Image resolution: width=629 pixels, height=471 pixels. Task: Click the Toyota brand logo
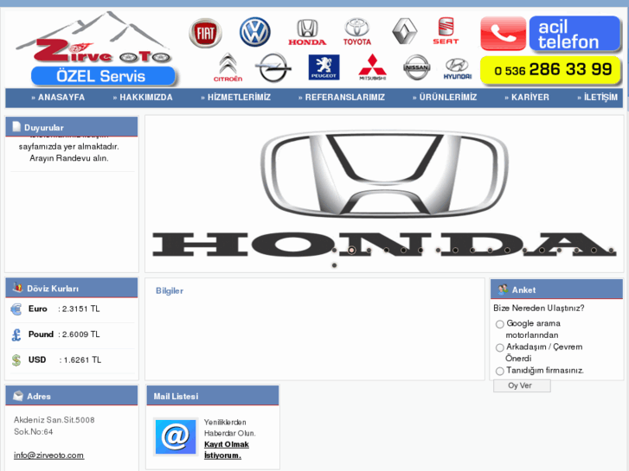click(357, 32)
